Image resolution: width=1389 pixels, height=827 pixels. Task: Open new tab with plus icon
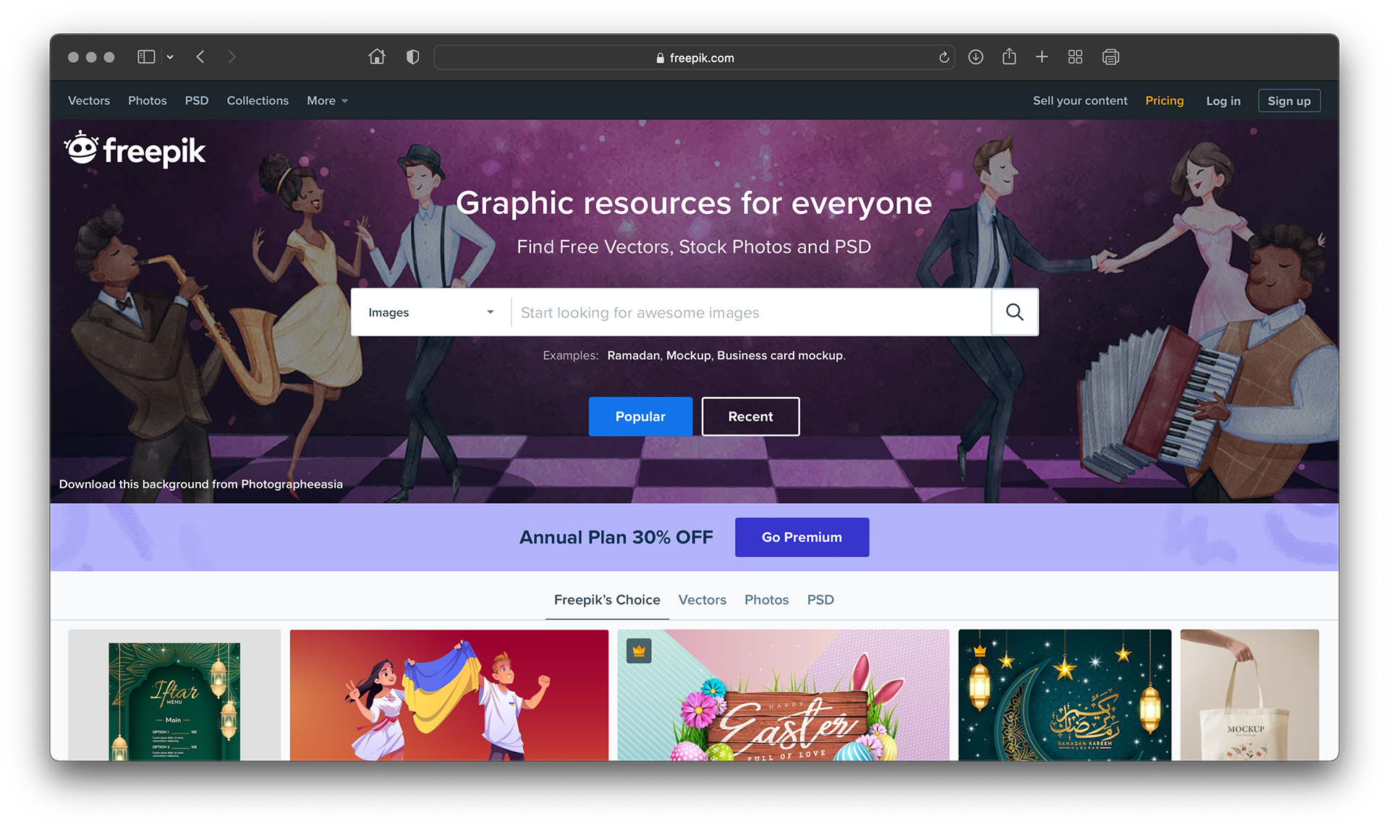[1042, 57]
